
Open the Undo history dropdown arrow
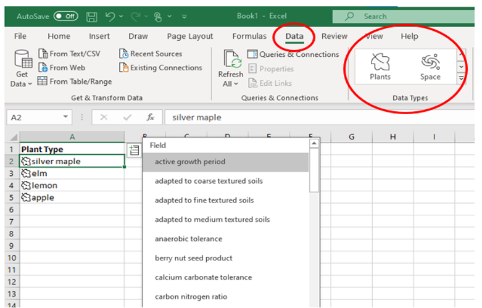coord(121,16)
